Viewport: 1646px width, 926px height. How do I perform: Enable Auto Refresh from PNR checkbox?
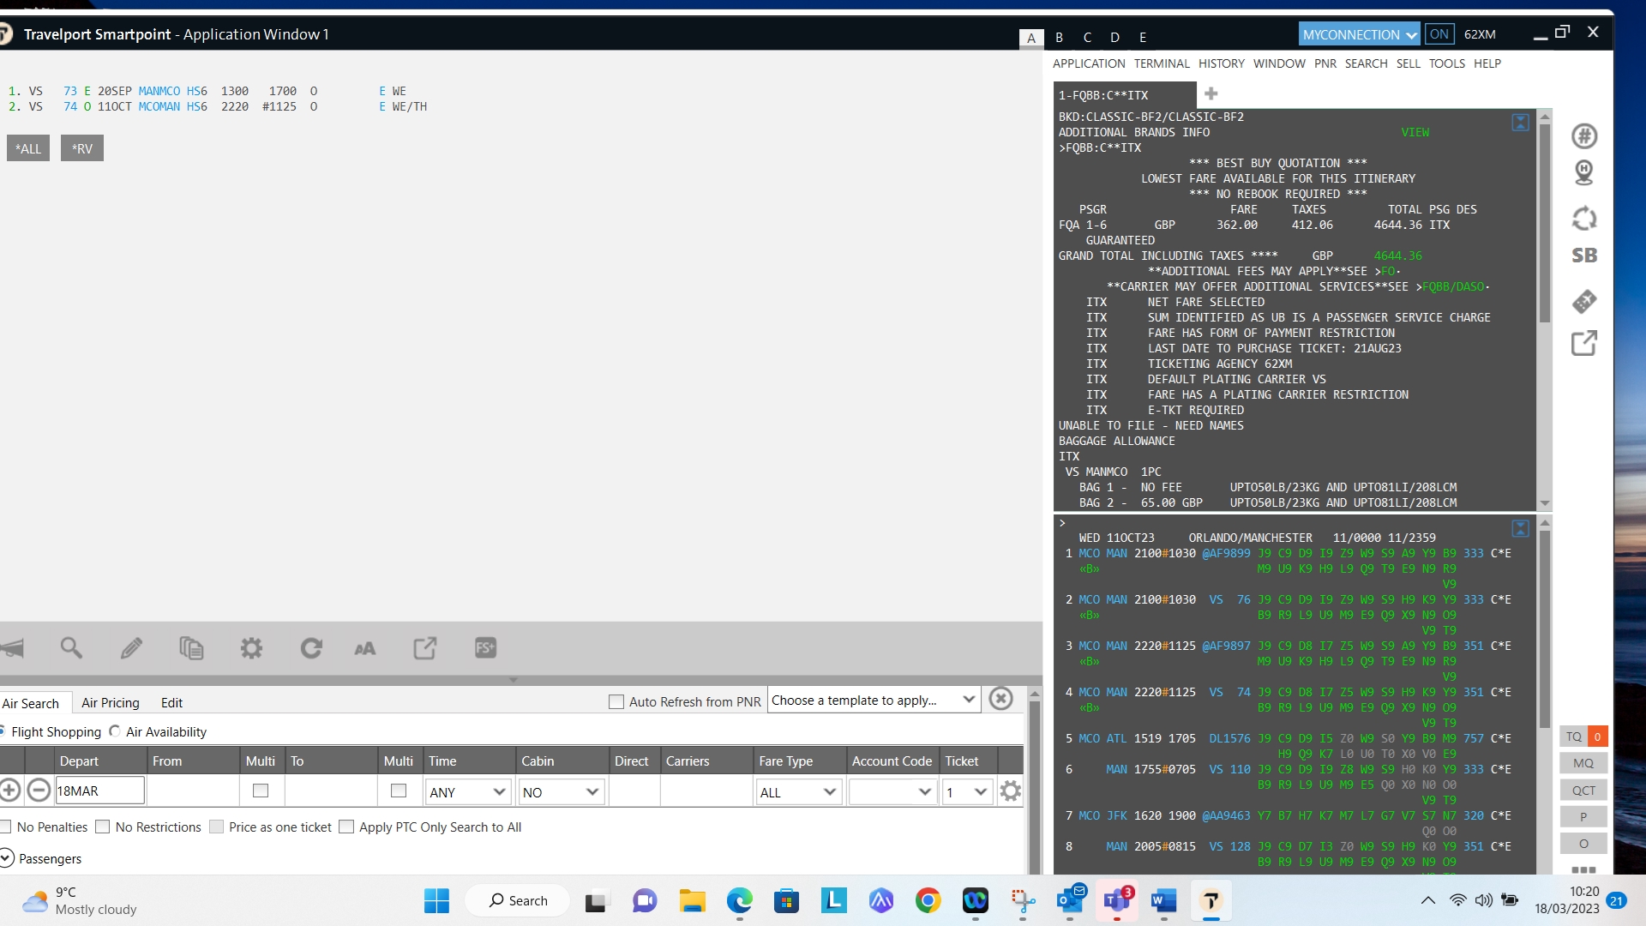click(616, 701)
